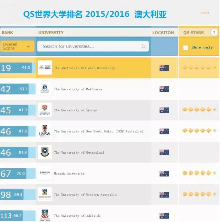Click the flag in the Australian National University row
Image resolution: width=220 pixels, height=222 pixels.
coord(164,68)
